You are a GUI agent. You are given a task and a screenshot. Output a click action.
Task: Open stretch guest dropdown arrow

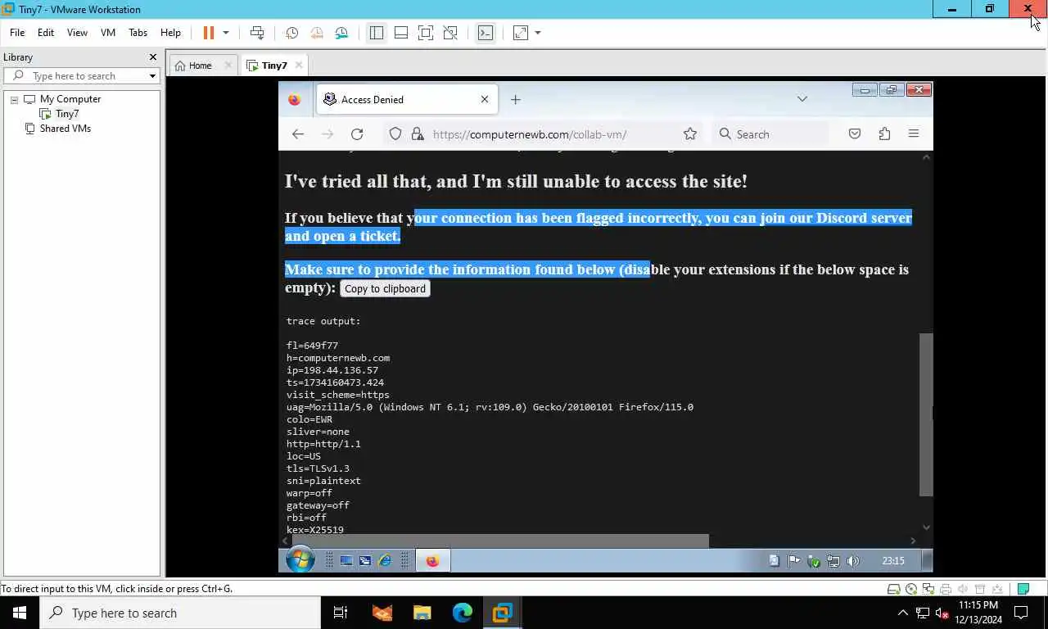[x=538, y=33]
